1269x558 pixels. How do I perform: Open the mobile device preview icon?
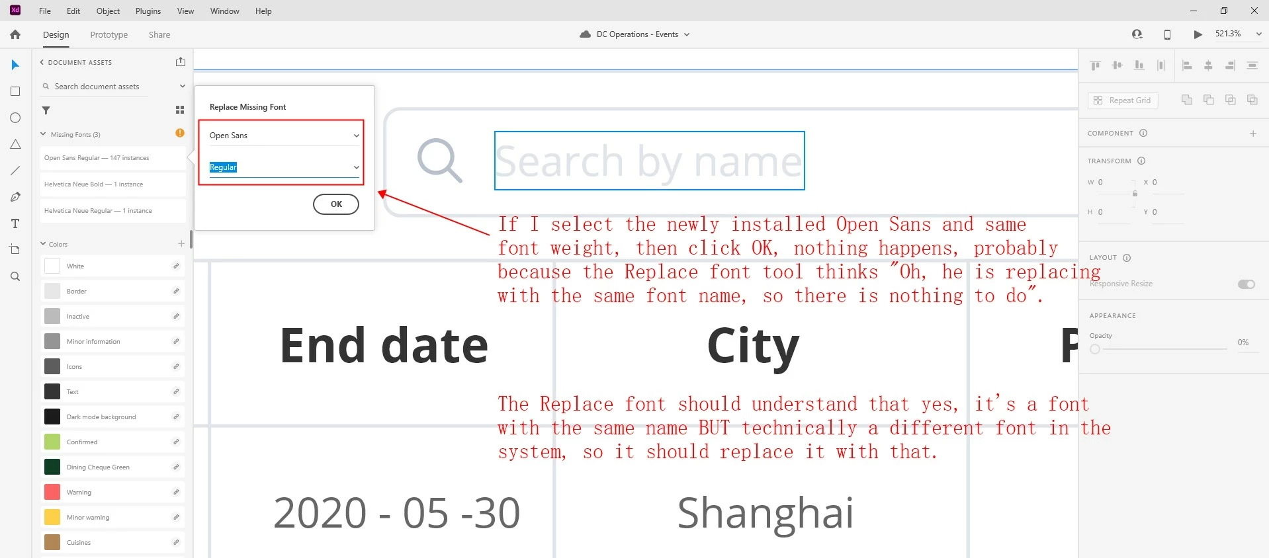(x=1167, y=34)
